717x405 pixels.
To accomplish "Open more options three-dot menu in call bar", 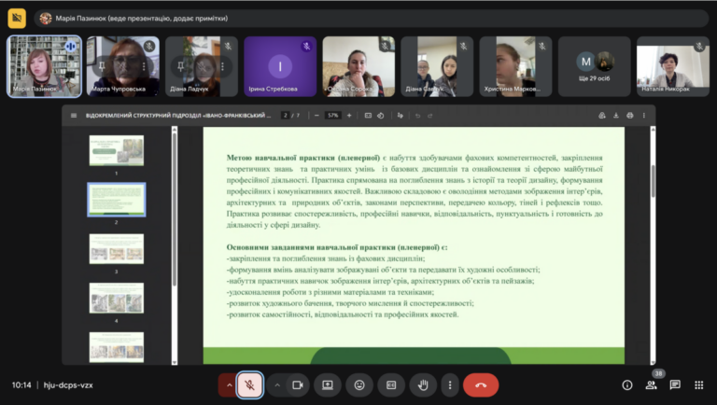I will [x=450, y=385].
